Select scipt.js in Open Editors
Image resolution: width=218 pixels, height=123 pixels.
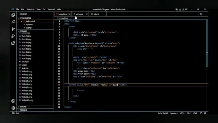click(29, 28)
